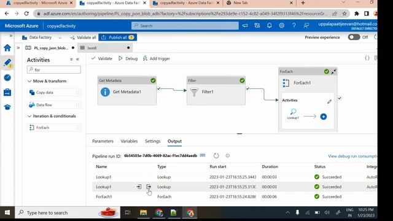Click the Validate button
The image size is (393, 221).
102,58
